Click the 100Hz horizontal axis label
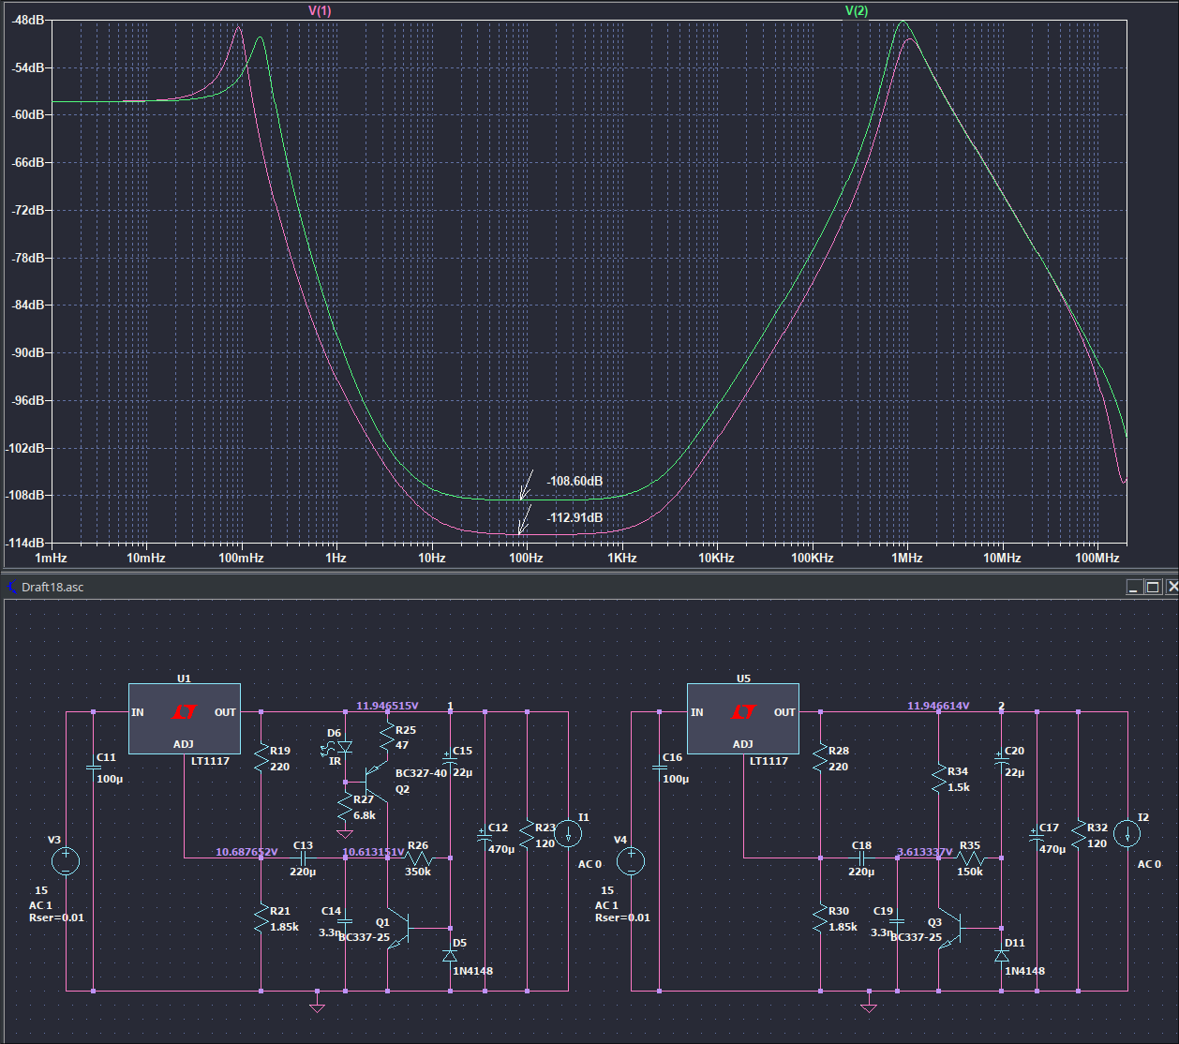 coord(526,558)
